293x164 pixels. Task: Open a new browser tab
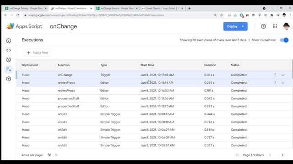pyautogui.click(x=190, y=8)
